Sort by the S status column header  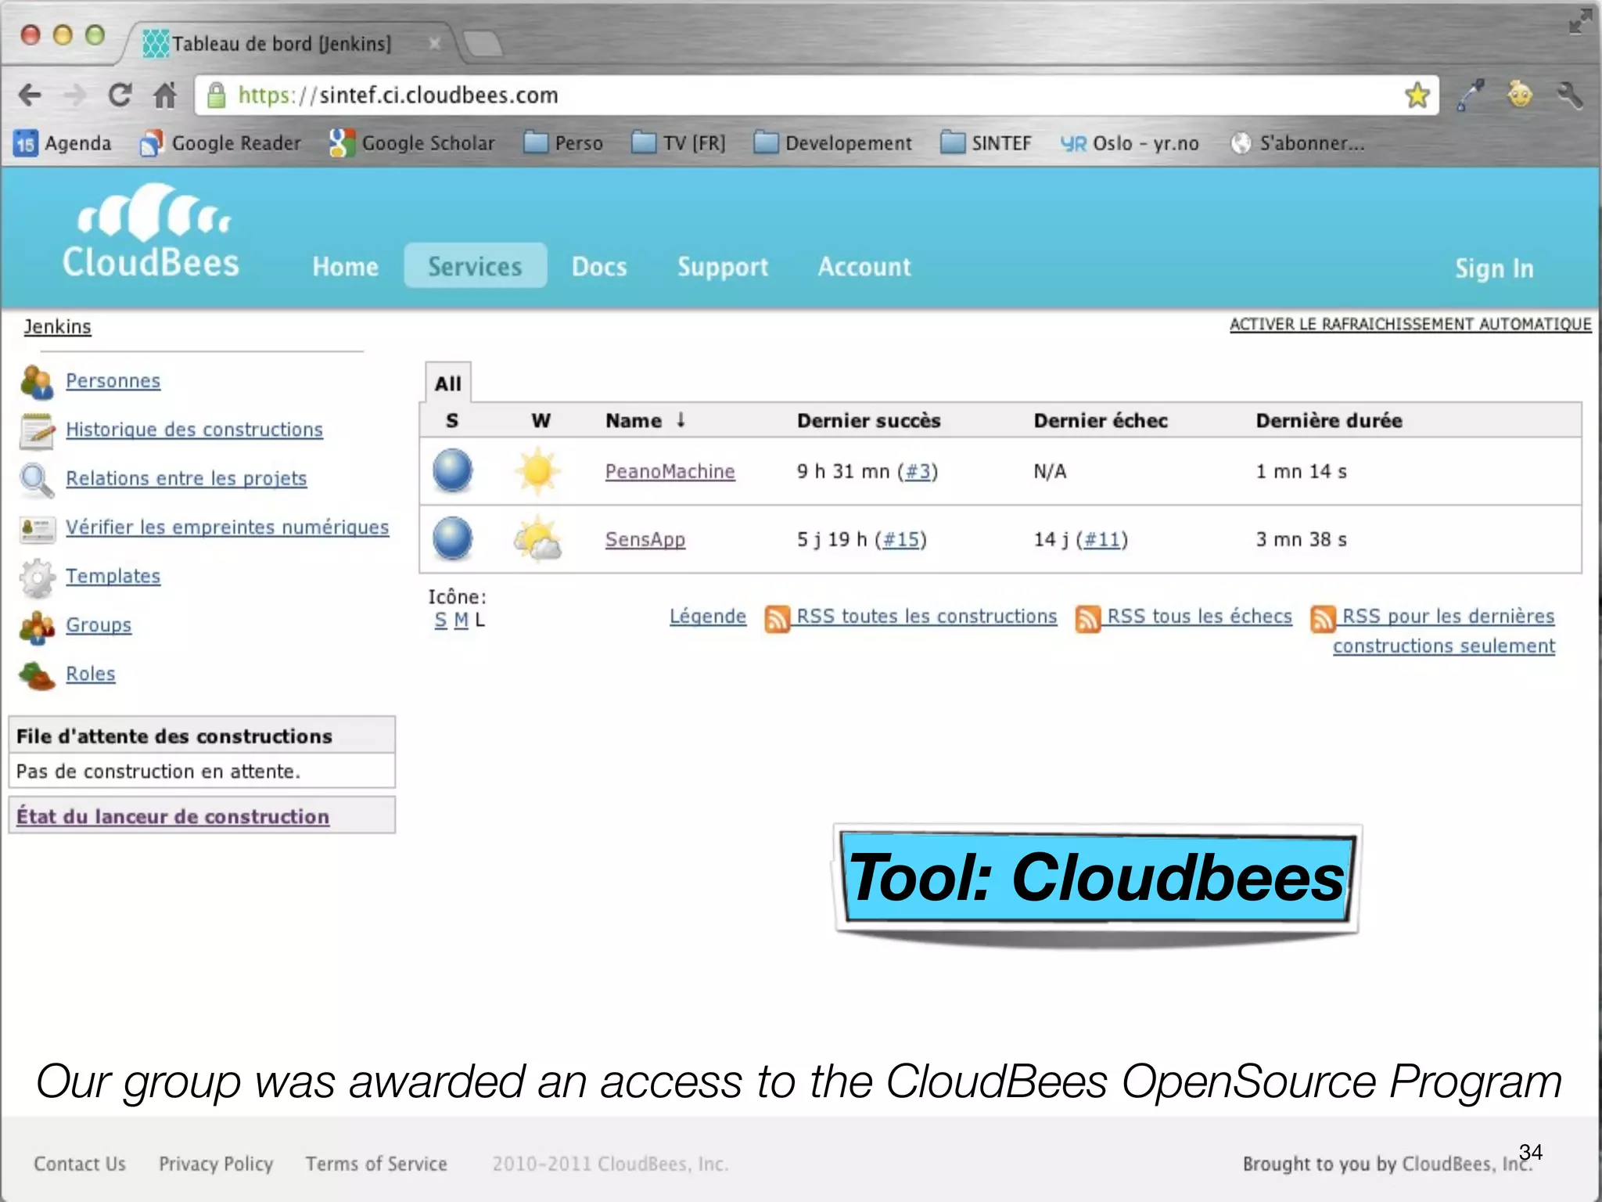click(452, 420)
